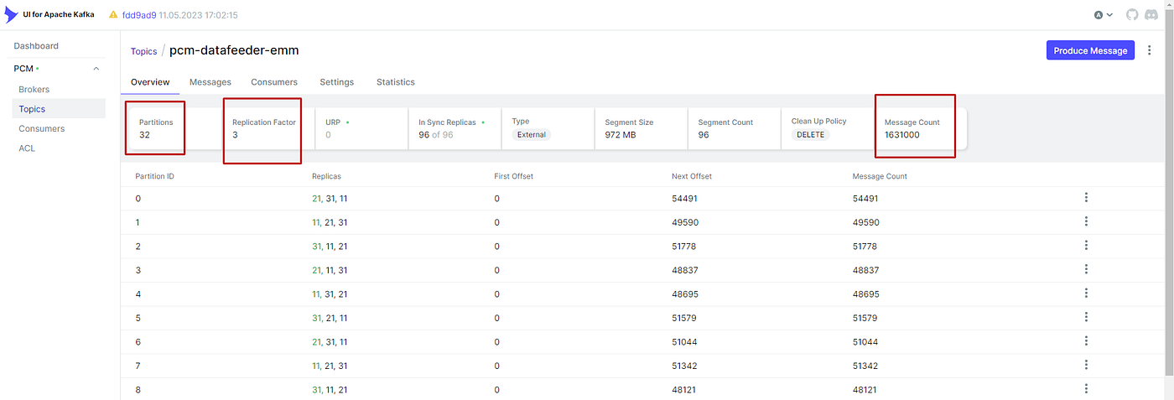
Task: Open the kebab menu for partition 4 row
Action: point(1086,294)
